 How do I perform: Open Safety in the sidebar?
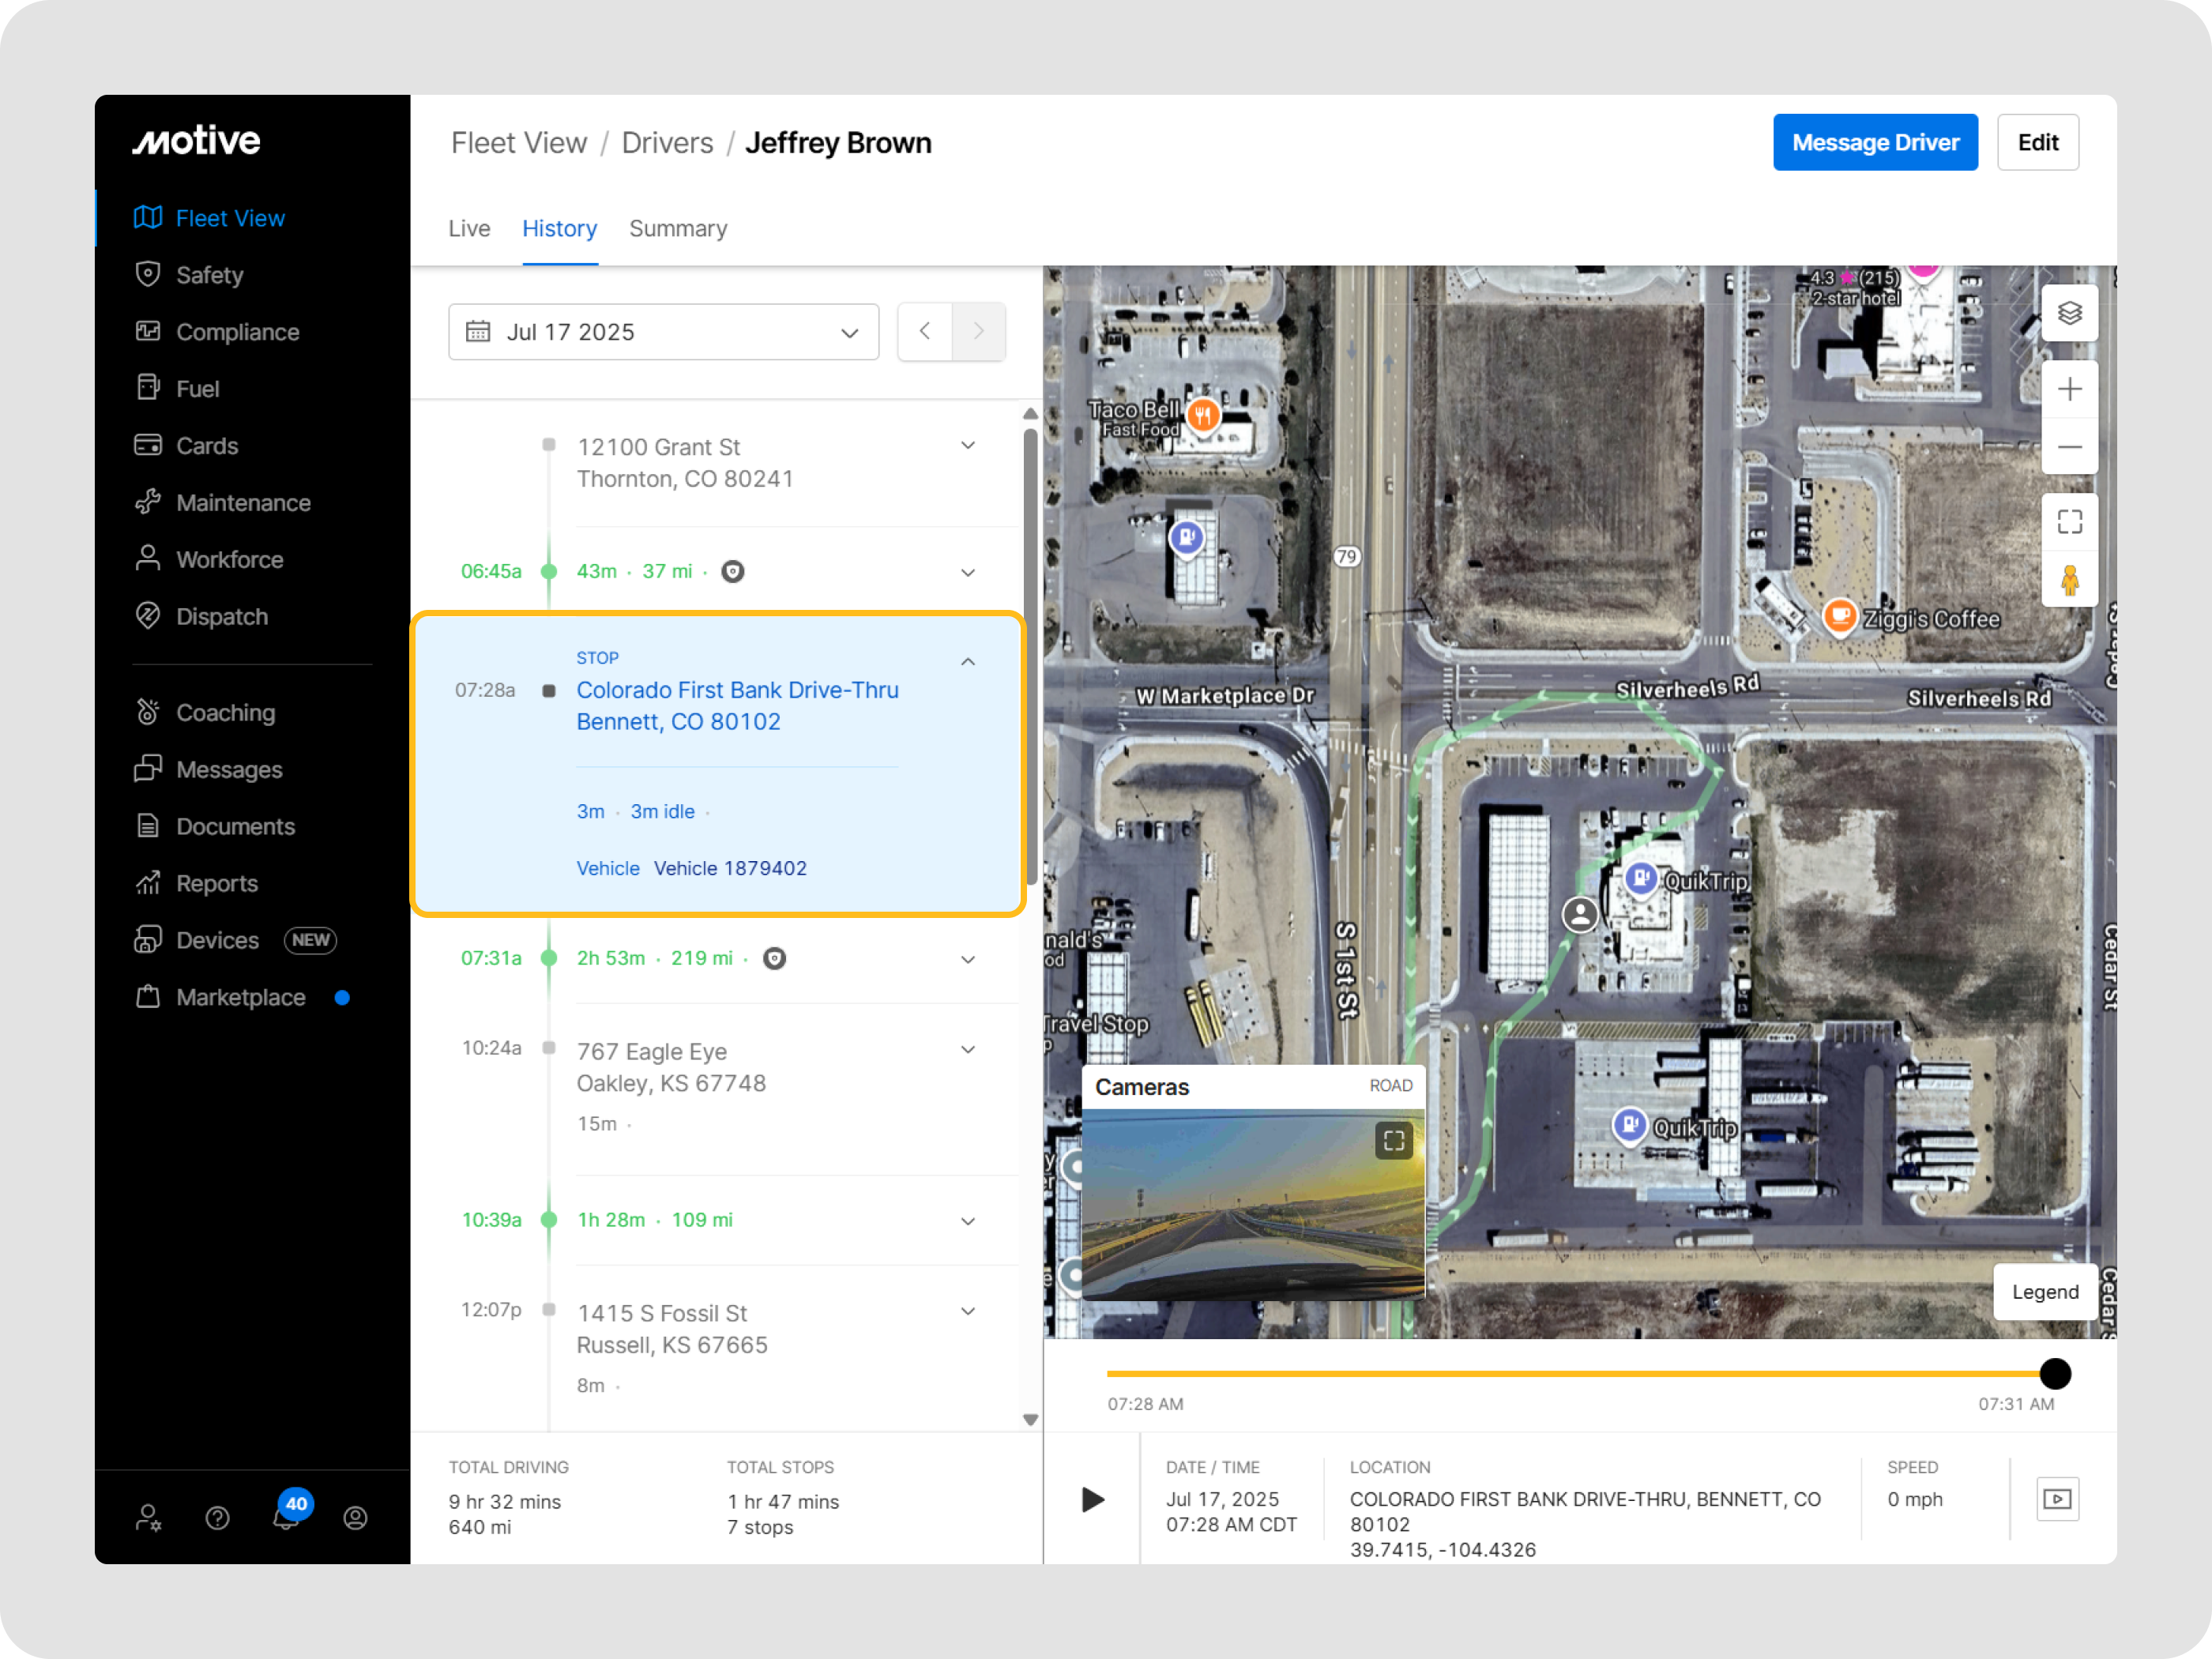pyautogui.click(x=209, y=275)
